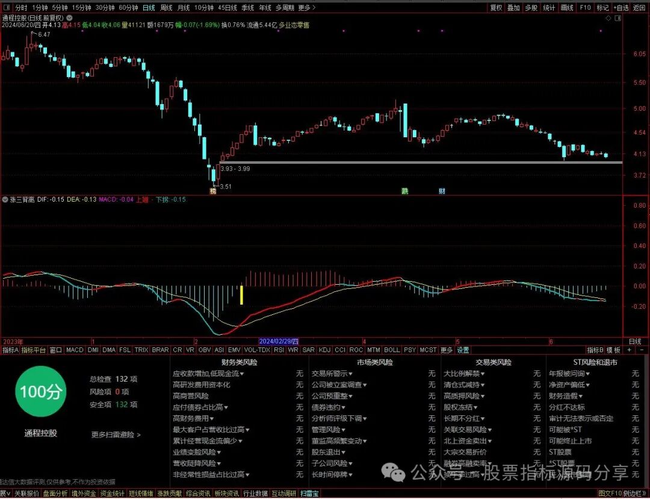Open F10 company info
Screen dimensions: 650x499
tap(585, 7)
